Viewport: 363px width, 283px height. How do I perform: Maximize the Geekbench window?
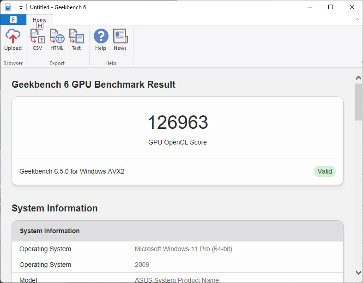[331, 7]
